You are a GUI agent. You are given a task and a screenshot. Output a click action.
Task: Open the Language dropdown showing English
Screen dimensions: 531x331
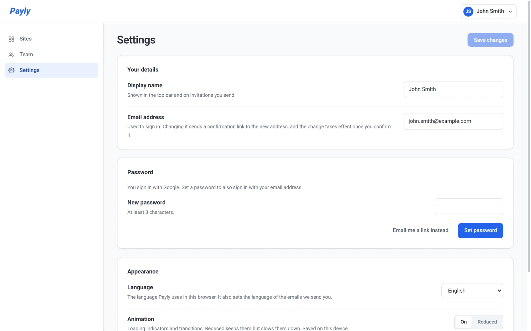pos(472,291)
